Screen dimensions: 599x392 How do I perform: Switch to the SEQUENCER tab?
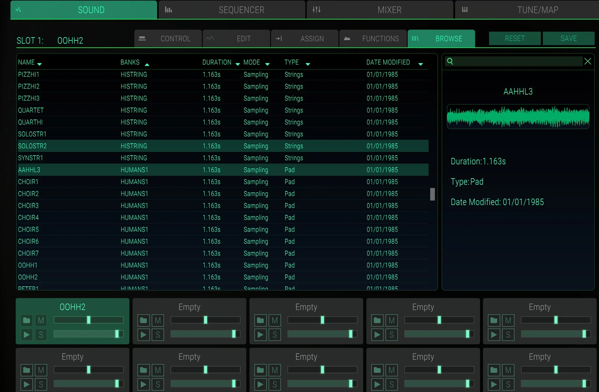pos(232,10)
